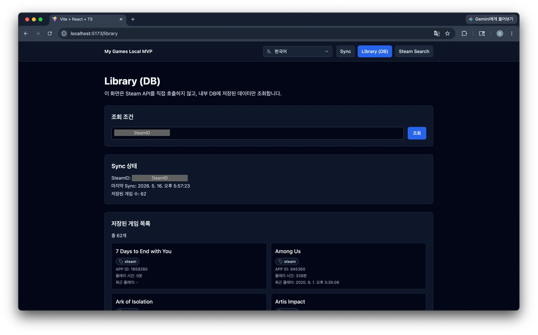538x335 pixels.
Task: Click APP ID: 1859280 text
Action: pyautogui.click(x=132, y=269)
